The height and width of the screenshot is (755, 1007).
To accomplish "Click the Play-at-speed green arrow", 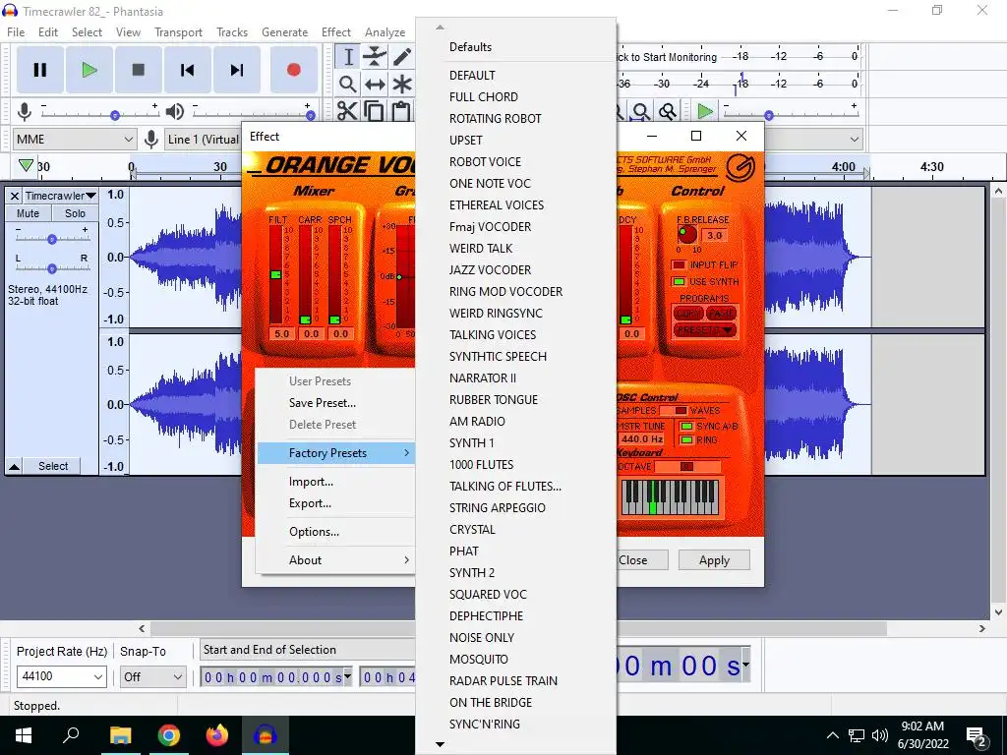I will tap(705, 112).
